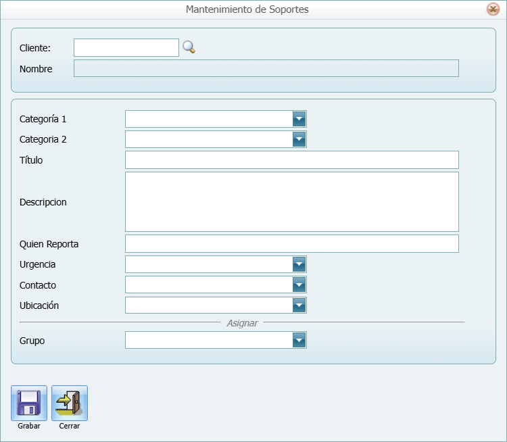Click the Cerrar button label

click(70, 426)
